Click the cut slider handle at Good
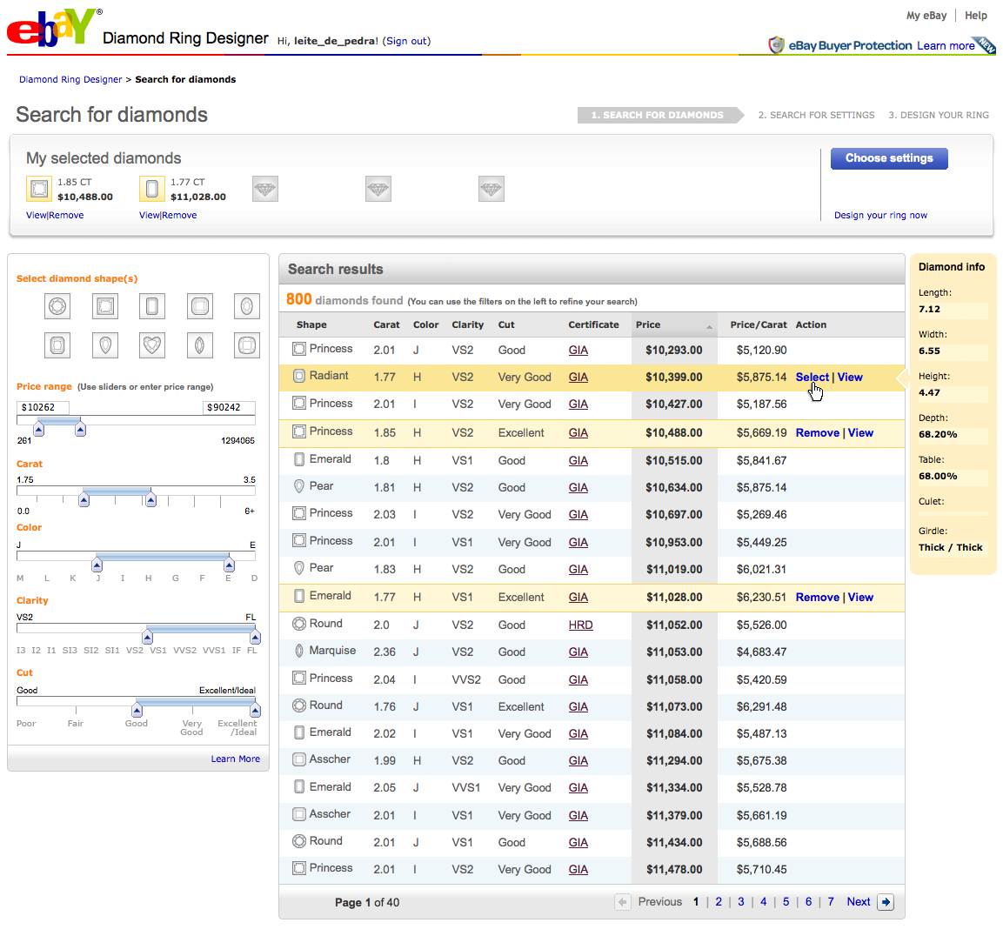The image size is (1003, 936). (137, 710)
